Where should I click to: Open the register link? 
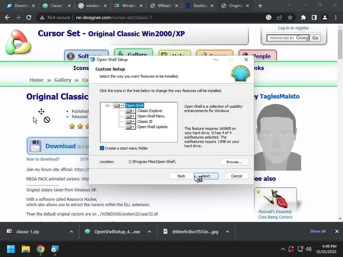(x=302, y=28)
